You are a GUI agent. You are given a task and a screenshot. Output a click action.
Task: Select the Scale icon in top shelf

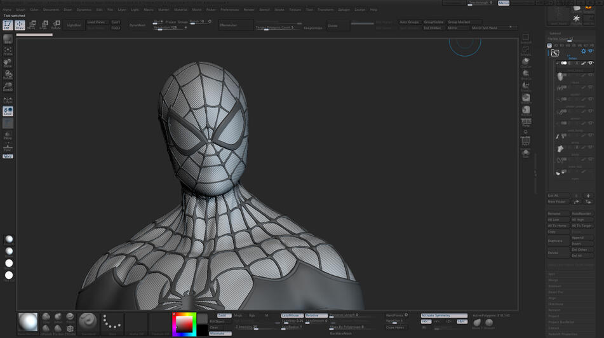44,25
